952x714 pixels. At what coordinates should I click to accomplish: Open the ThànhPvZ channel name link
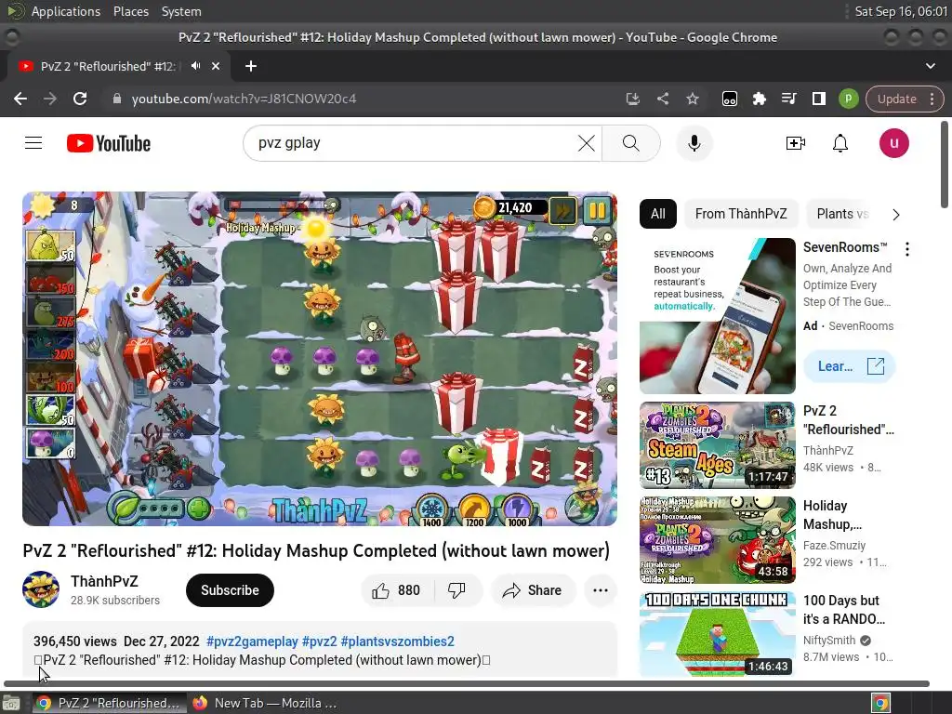point(104,581)
